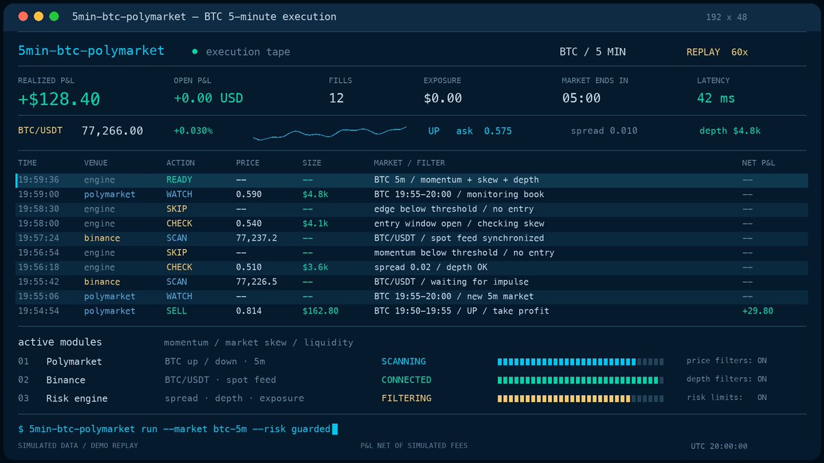Click the blue SCANNING progress bar for Polymarket

(x=580, y=361)
